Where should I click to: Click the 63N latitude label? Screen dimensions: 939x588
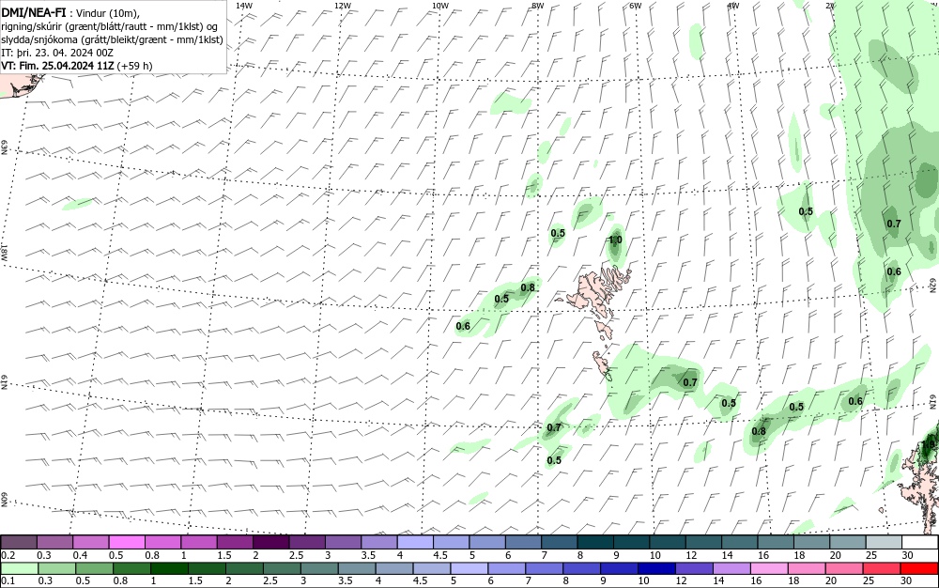click(x=4, y=147)
